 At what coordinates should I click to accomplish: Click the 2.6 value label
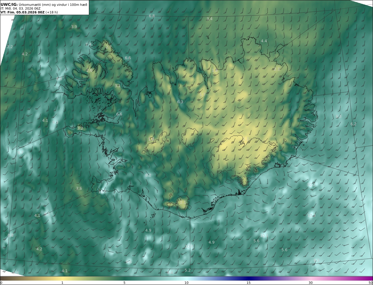(x=89, y=70)
